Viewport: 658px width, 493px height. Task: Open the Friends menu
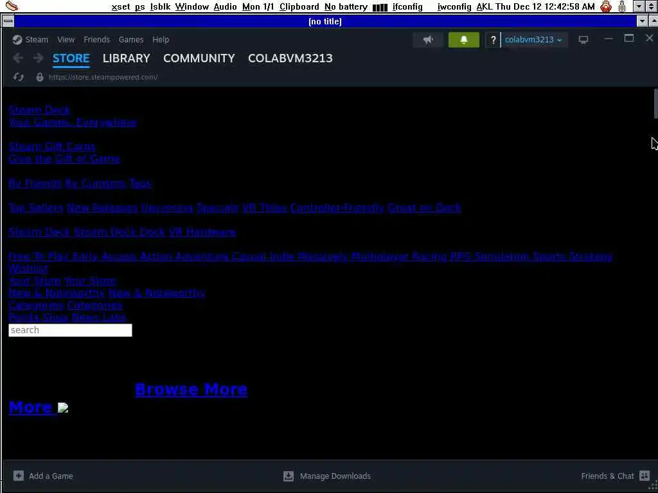pos(96,39)
